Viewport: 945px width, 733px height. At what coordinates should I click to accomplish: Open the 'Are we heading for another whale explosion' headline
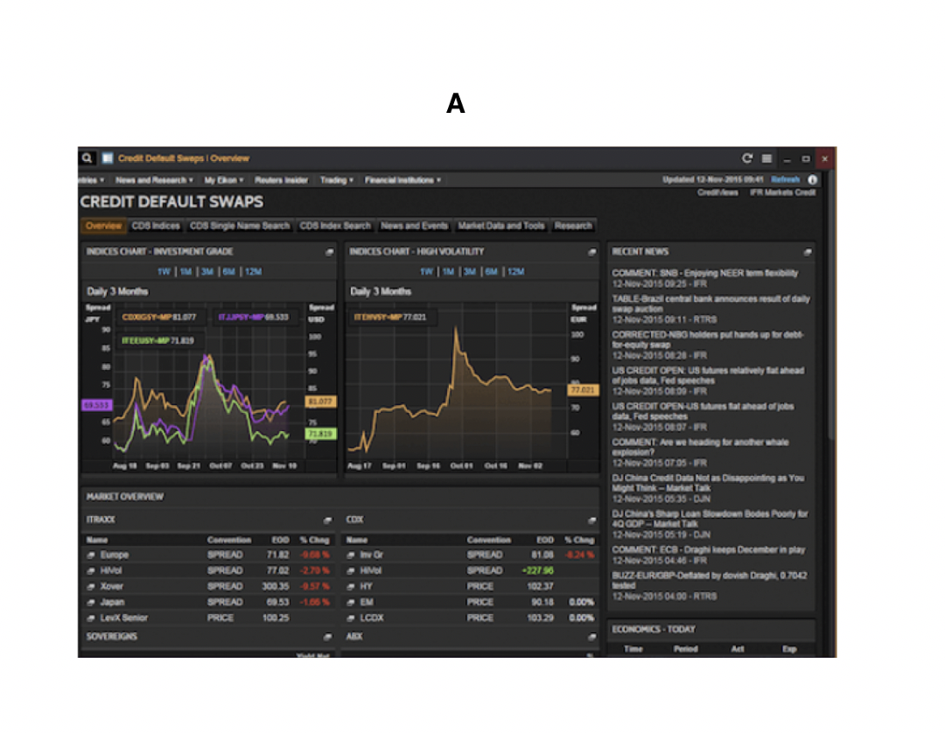(700, 447)
